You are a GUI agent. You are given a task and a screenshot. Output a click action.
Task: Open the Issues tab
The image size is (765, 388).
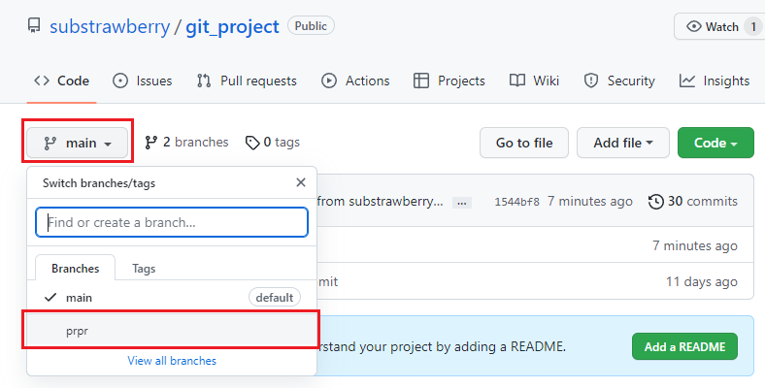[x=142, y=81]
